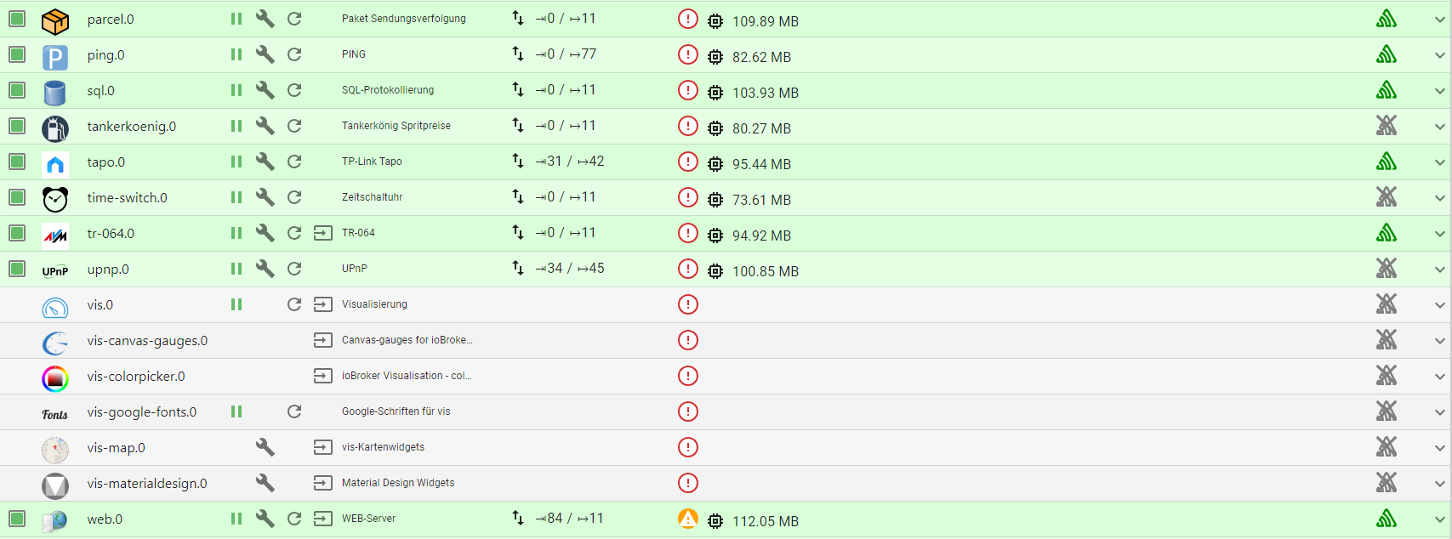
Task: Select the vis-materialdesign.0 instance name
Action: (147, 484)
